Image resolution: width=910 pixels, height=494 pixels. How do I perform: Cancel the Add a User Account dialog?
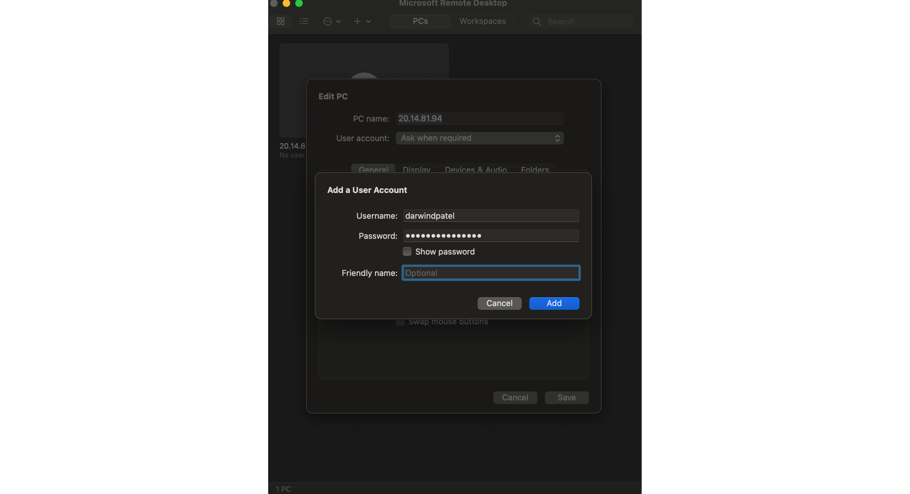pyautogui.click(x=499, y=304)
